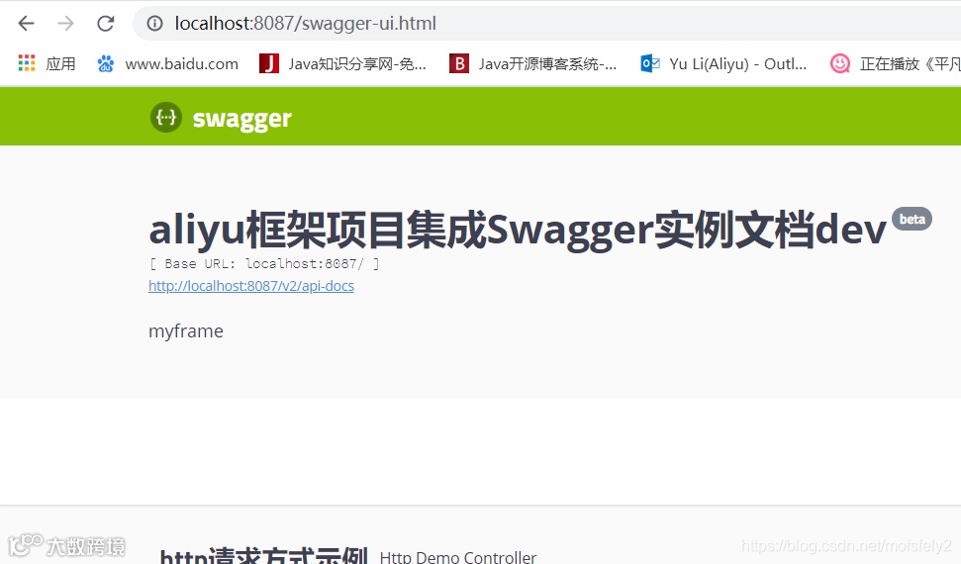Reload the page with refresh icon
This screenshot has width=961, height=564.
pos(106,24)
